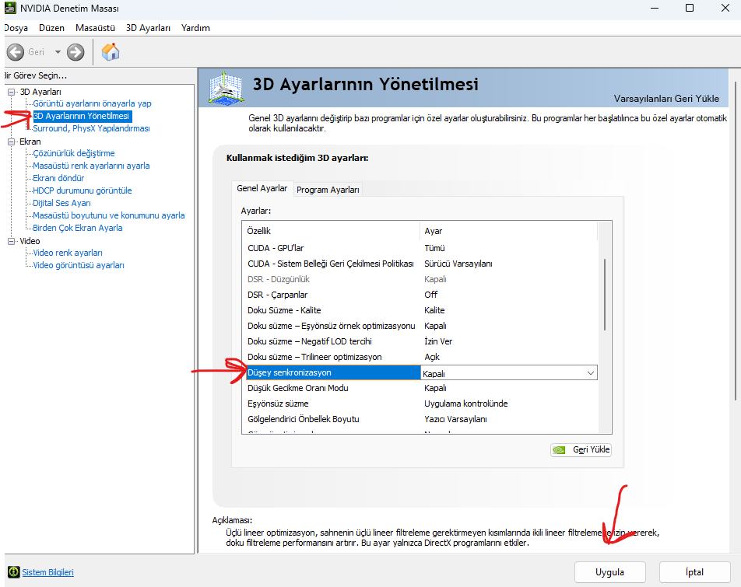Click the İptal button
This screenshot has height=587, width=741.
[x=694, y=572]
